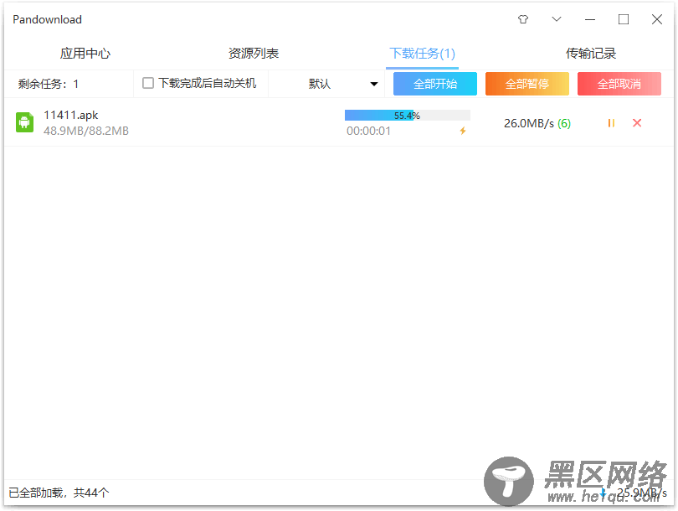Click the green APK file icon
Screen dimensions: 678x511
(24, 122)
